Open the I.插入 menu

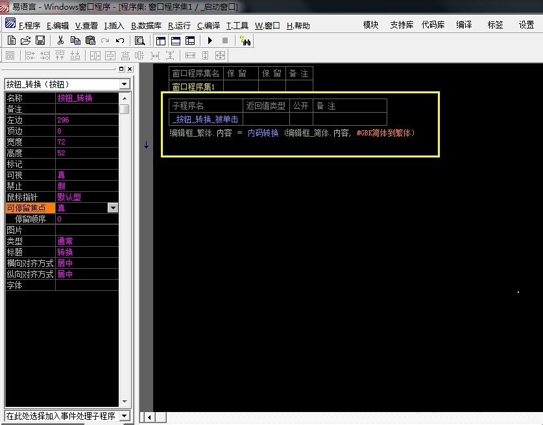point(114,25)
